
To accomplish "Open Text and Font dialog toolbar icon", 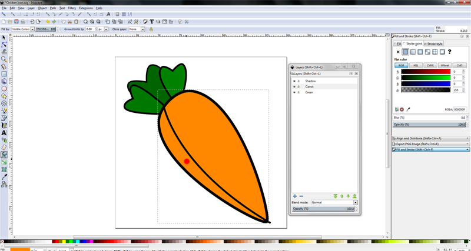I will point(152,22).
